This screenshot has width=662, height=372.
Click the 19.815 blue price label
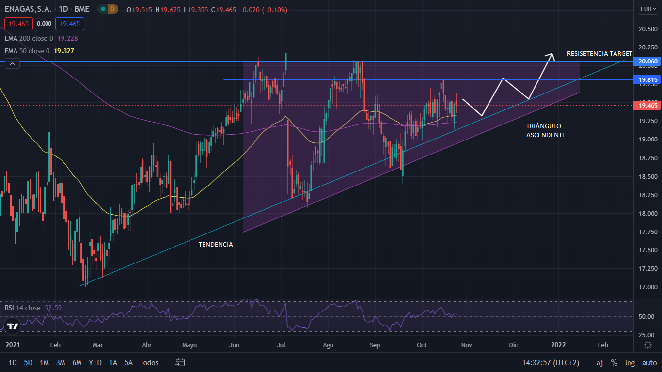click(647, 79)
